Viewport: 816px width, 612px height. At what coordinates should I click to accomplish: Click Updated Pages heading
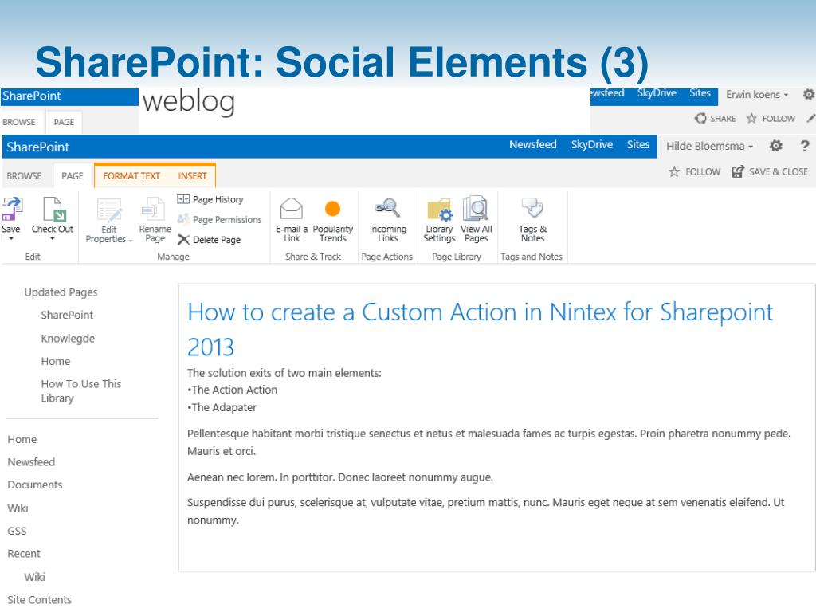pyautogui.click(x=61, y=292)
